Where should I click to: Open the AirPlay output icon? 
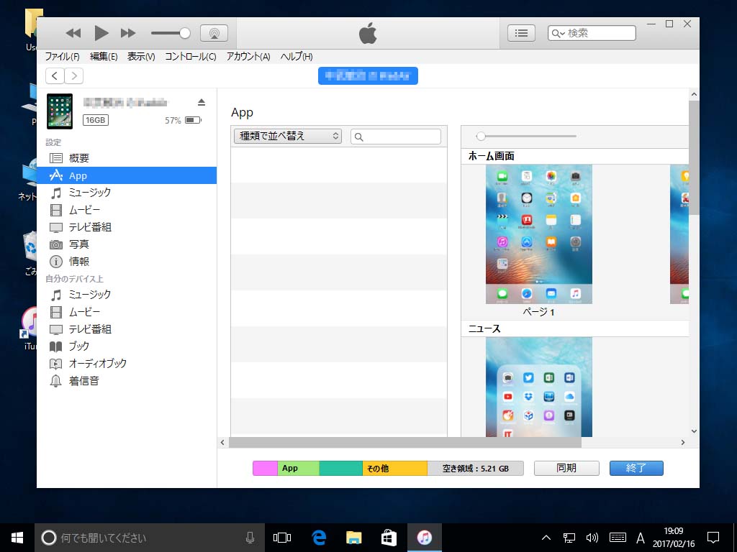pos(214,33)
